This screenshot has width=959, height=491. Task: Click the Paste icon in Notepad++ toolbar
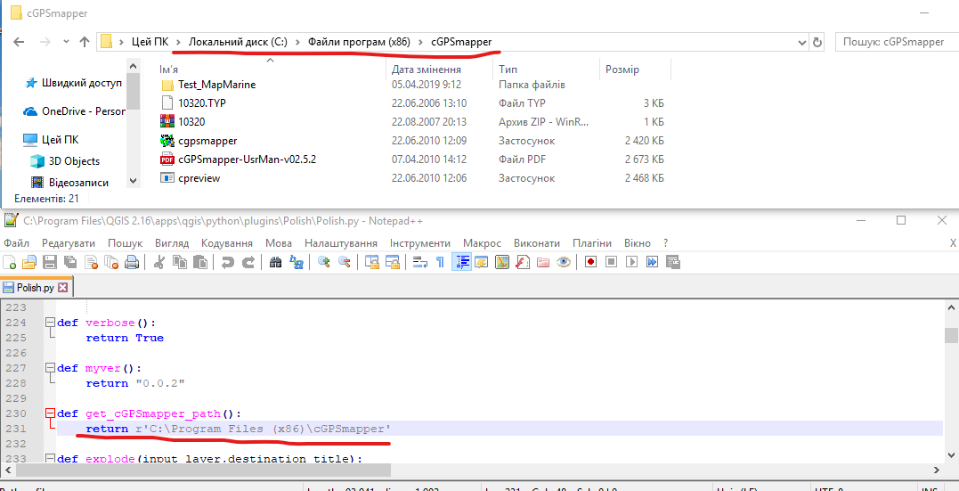(200, 262)
